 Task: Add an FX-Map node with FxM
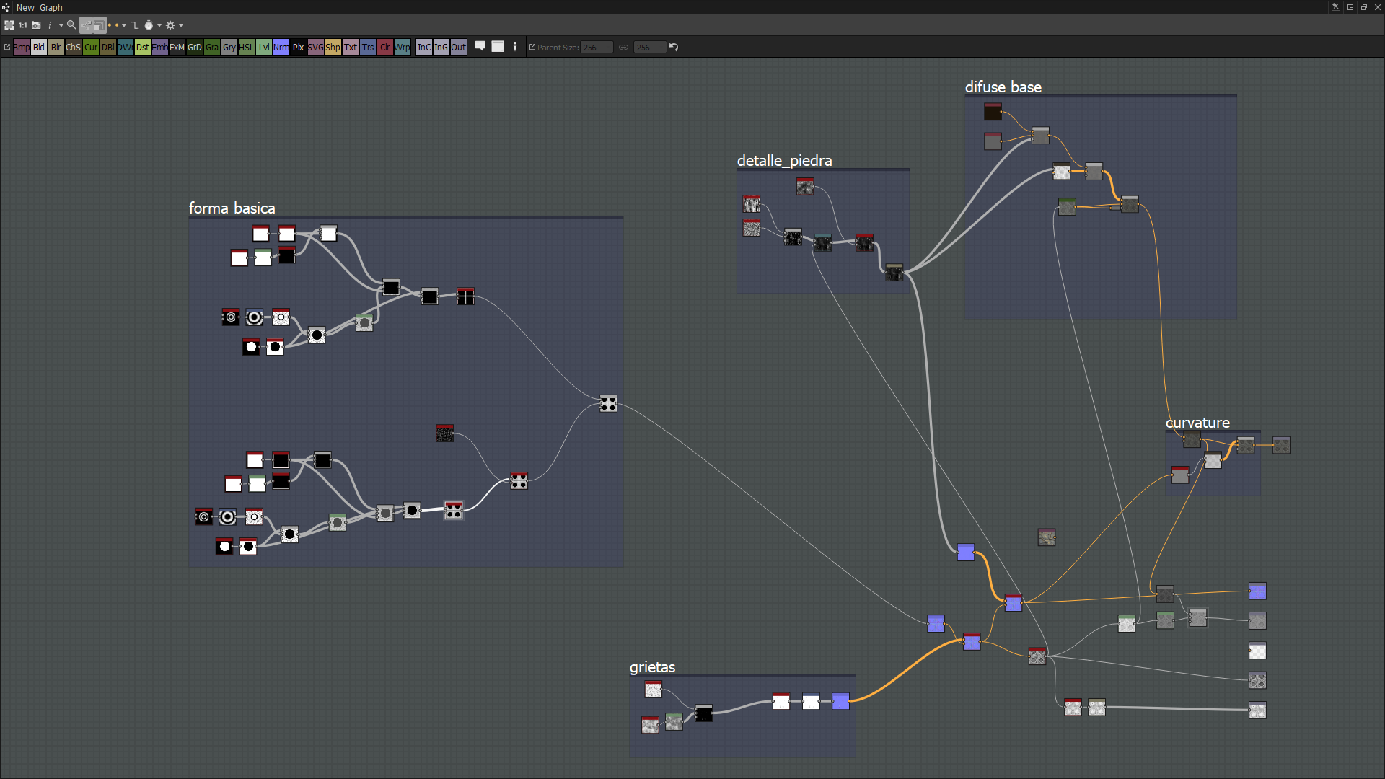click(177, 48)
